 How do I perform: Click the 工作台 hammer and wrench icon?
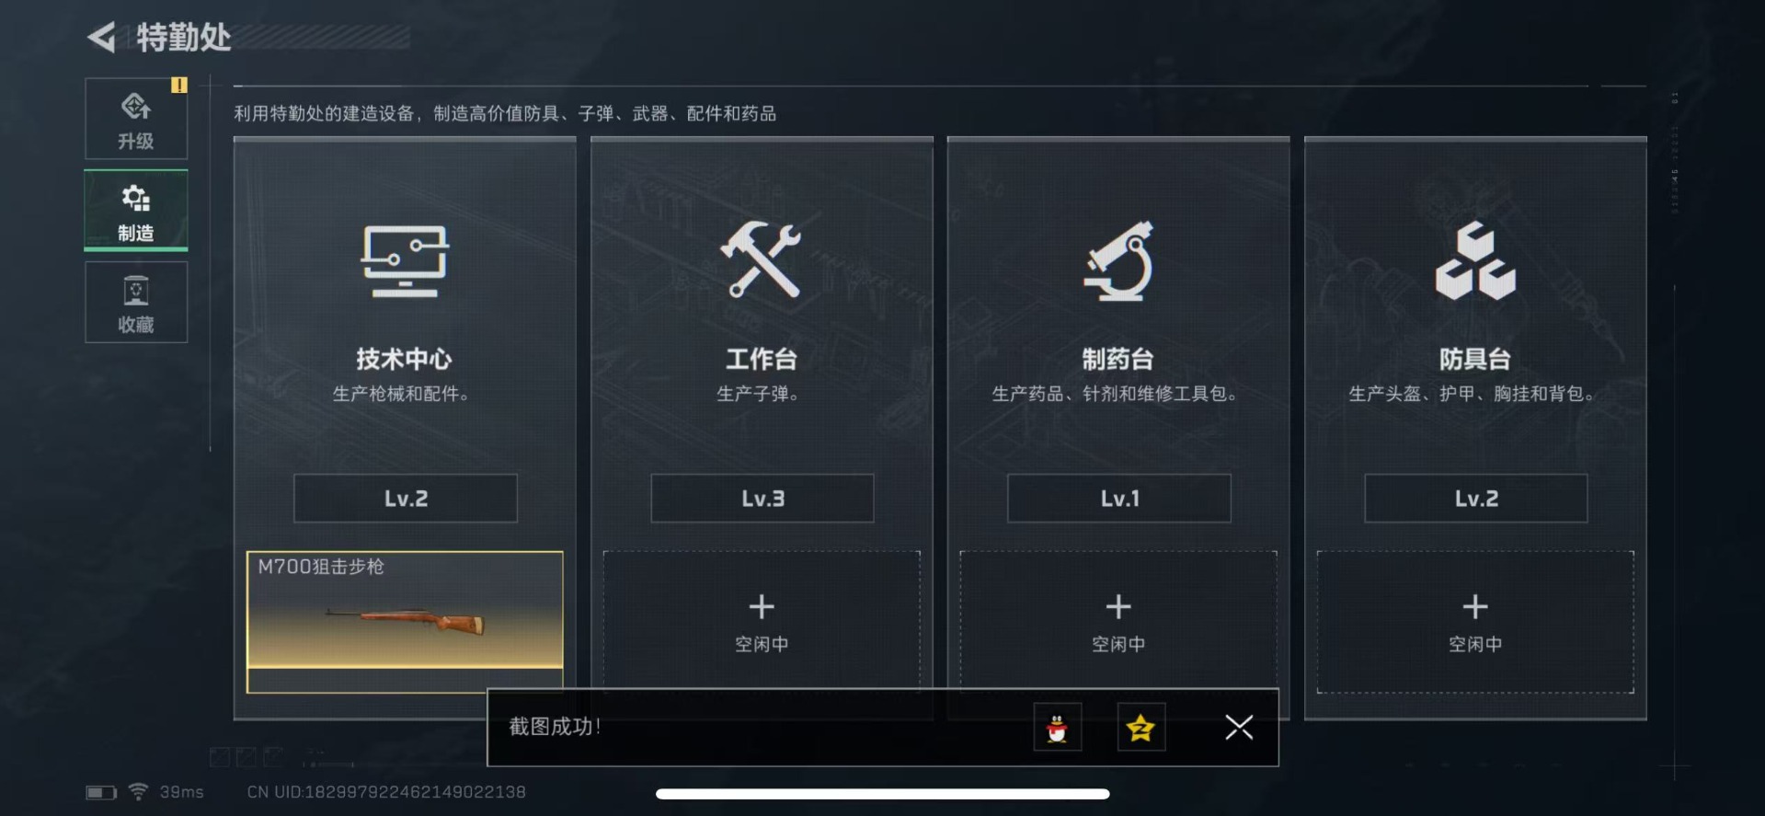pos(761,259)
